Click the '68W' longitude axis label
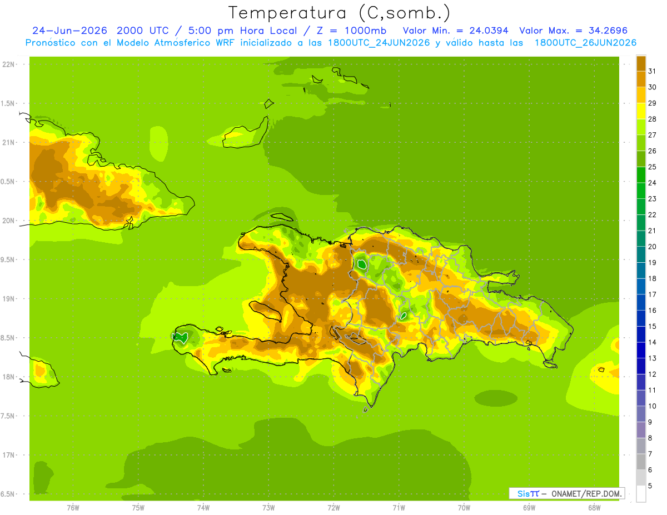This screenshot has width=667, height=515. pos(594,508)
